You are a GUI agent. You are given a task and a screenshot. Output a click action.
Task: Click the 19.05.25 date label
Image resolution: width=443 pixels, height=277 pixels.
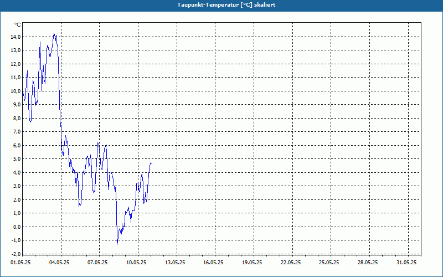tap(252, 263)
